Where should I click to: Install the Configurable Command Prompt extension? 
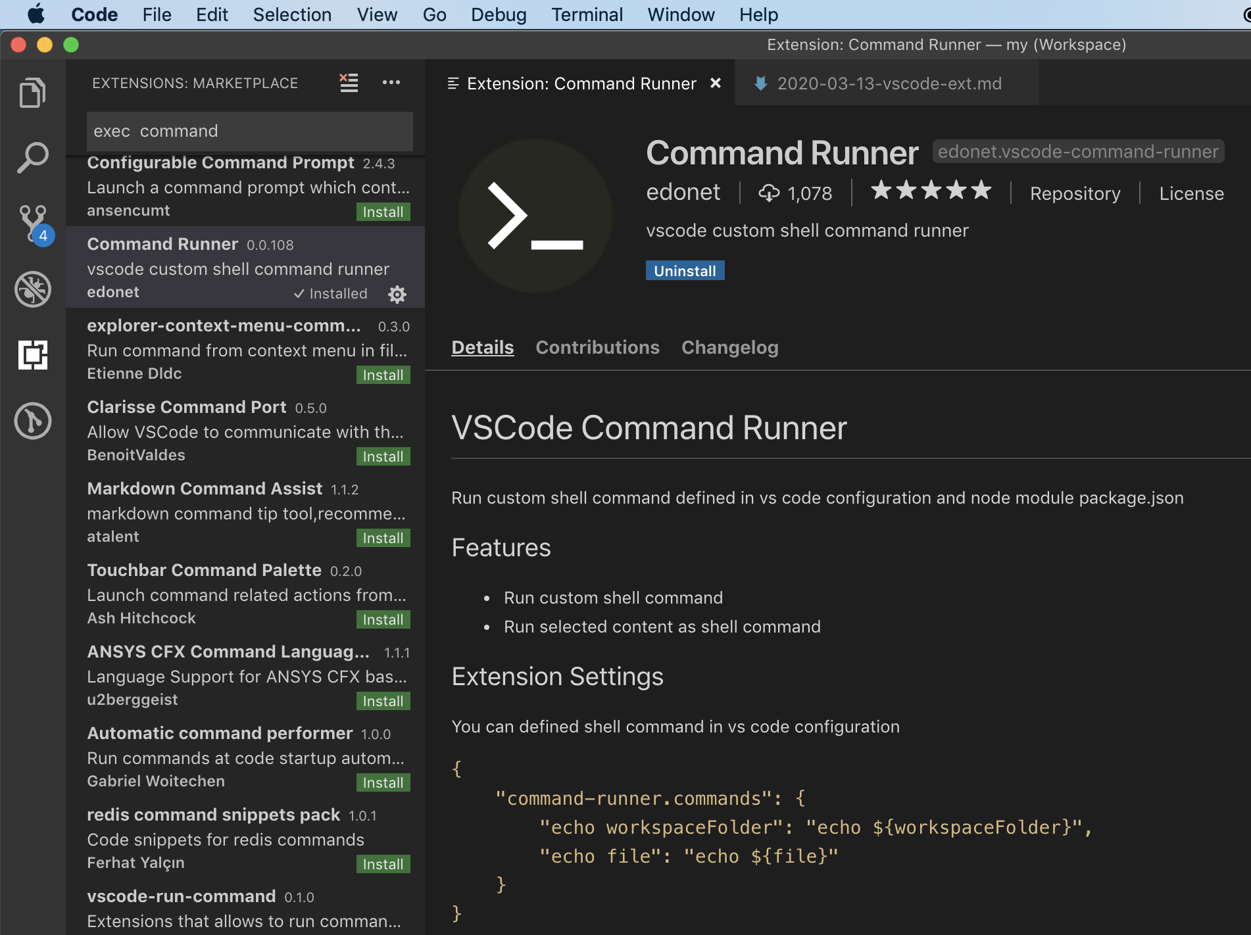[383, 212]
